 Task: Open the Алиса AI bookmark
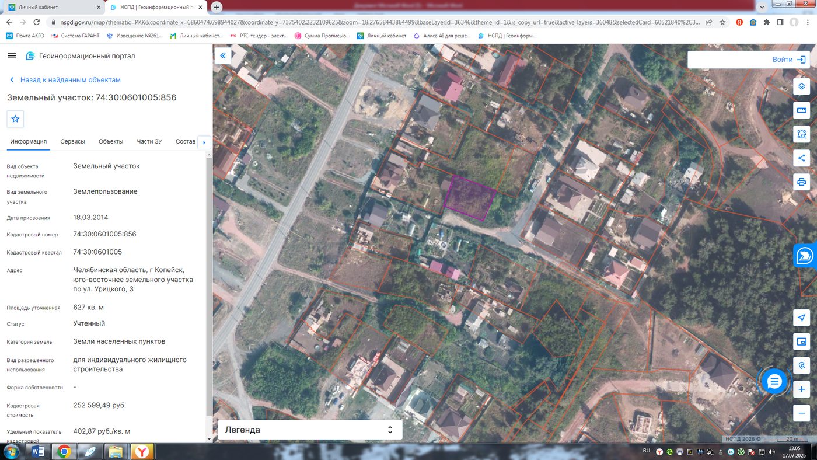point(442,36)
